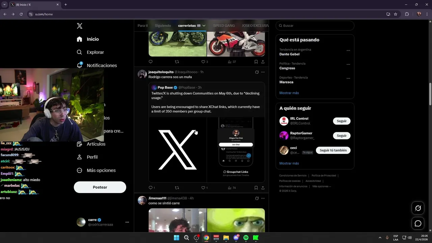Screen dimensions: 432x243
Task: Click the page vertical scrollbar
Action: [x=430, y=94]
